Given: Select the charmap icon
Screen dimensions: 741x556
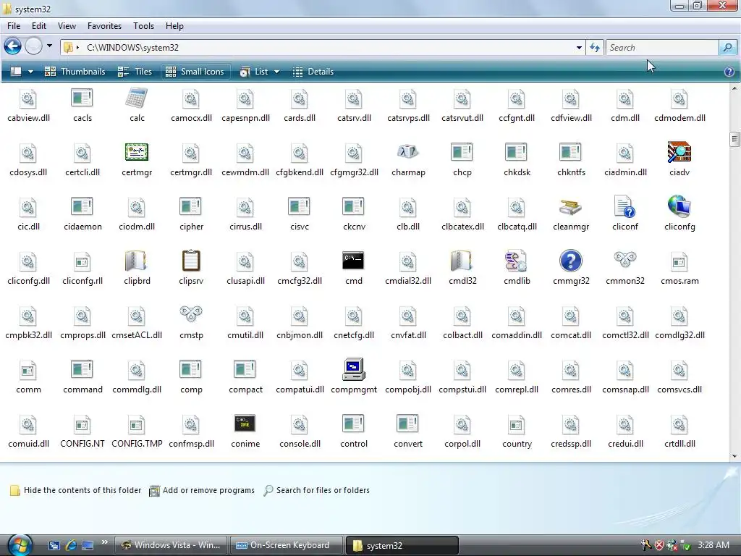Looking at the screenshot, I should [408, 152].
